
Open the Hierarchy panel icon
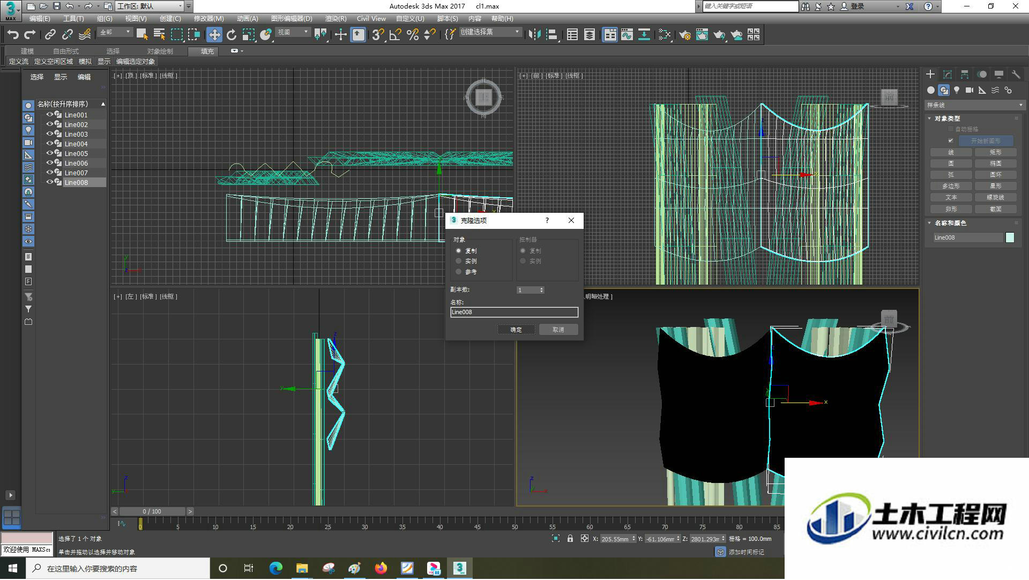click(965, 75)
